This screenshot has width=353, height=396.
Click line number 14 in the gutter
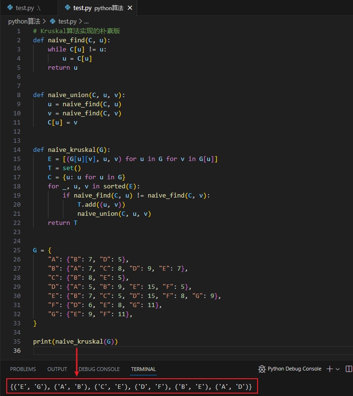(x=17, y=150)
